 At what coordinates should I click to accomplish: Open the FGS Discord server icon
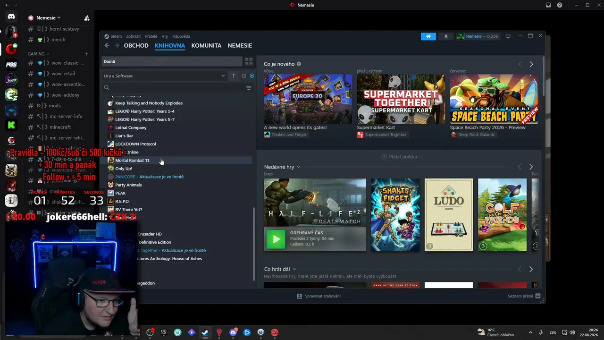11,64
